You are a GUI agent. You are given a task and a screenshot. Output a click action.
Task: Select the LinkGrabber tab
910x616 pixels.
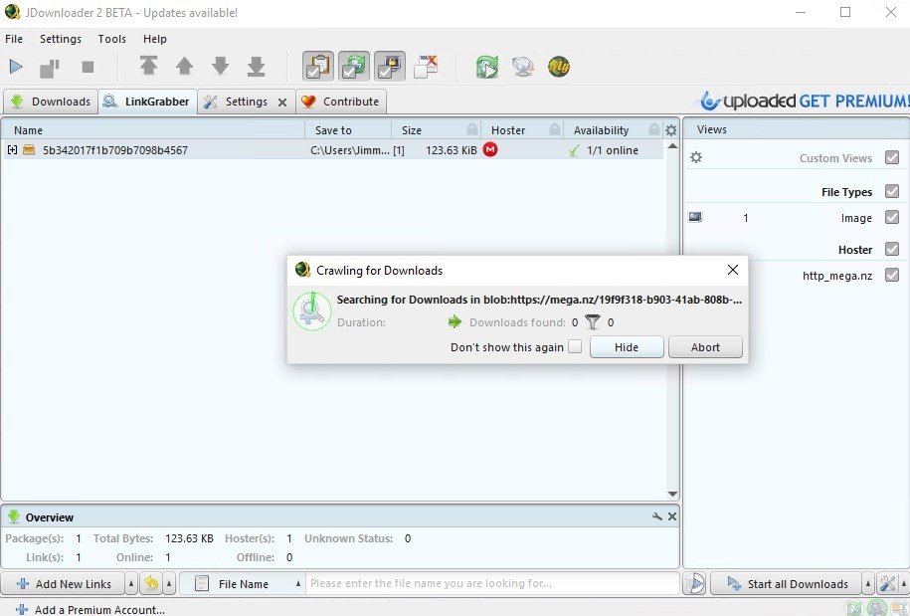coord(147,102)
